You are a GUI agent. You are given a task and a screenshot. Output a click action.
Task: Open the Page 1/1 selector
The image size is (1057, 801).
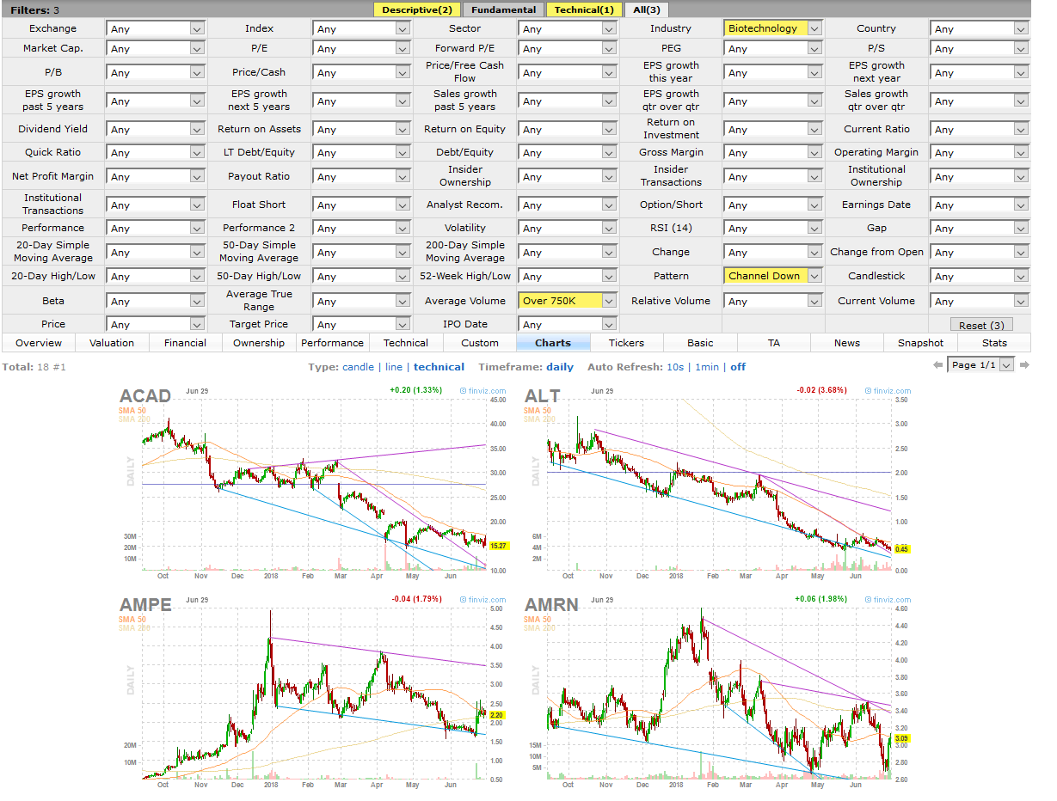pos(980,365)
